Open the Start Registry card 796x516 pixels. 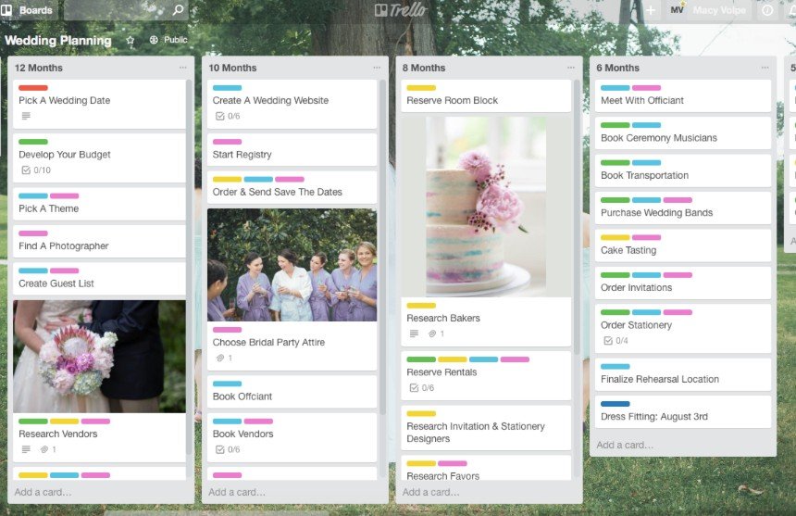click(x=292, y=150)
